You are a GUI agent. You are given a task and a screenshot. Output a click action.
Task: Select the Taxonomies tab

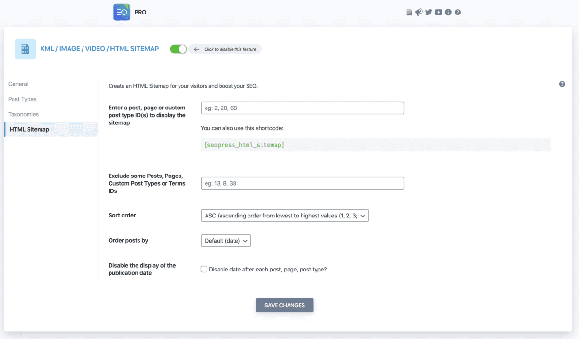(x=24, y=114)
